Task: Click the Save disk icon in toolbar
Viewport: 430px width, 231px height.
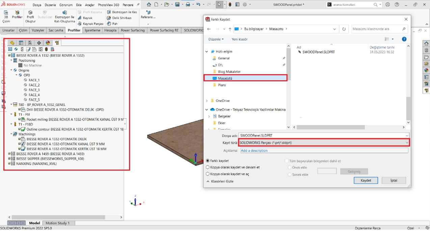Action: pyautogui.click(x=177, y=5)
